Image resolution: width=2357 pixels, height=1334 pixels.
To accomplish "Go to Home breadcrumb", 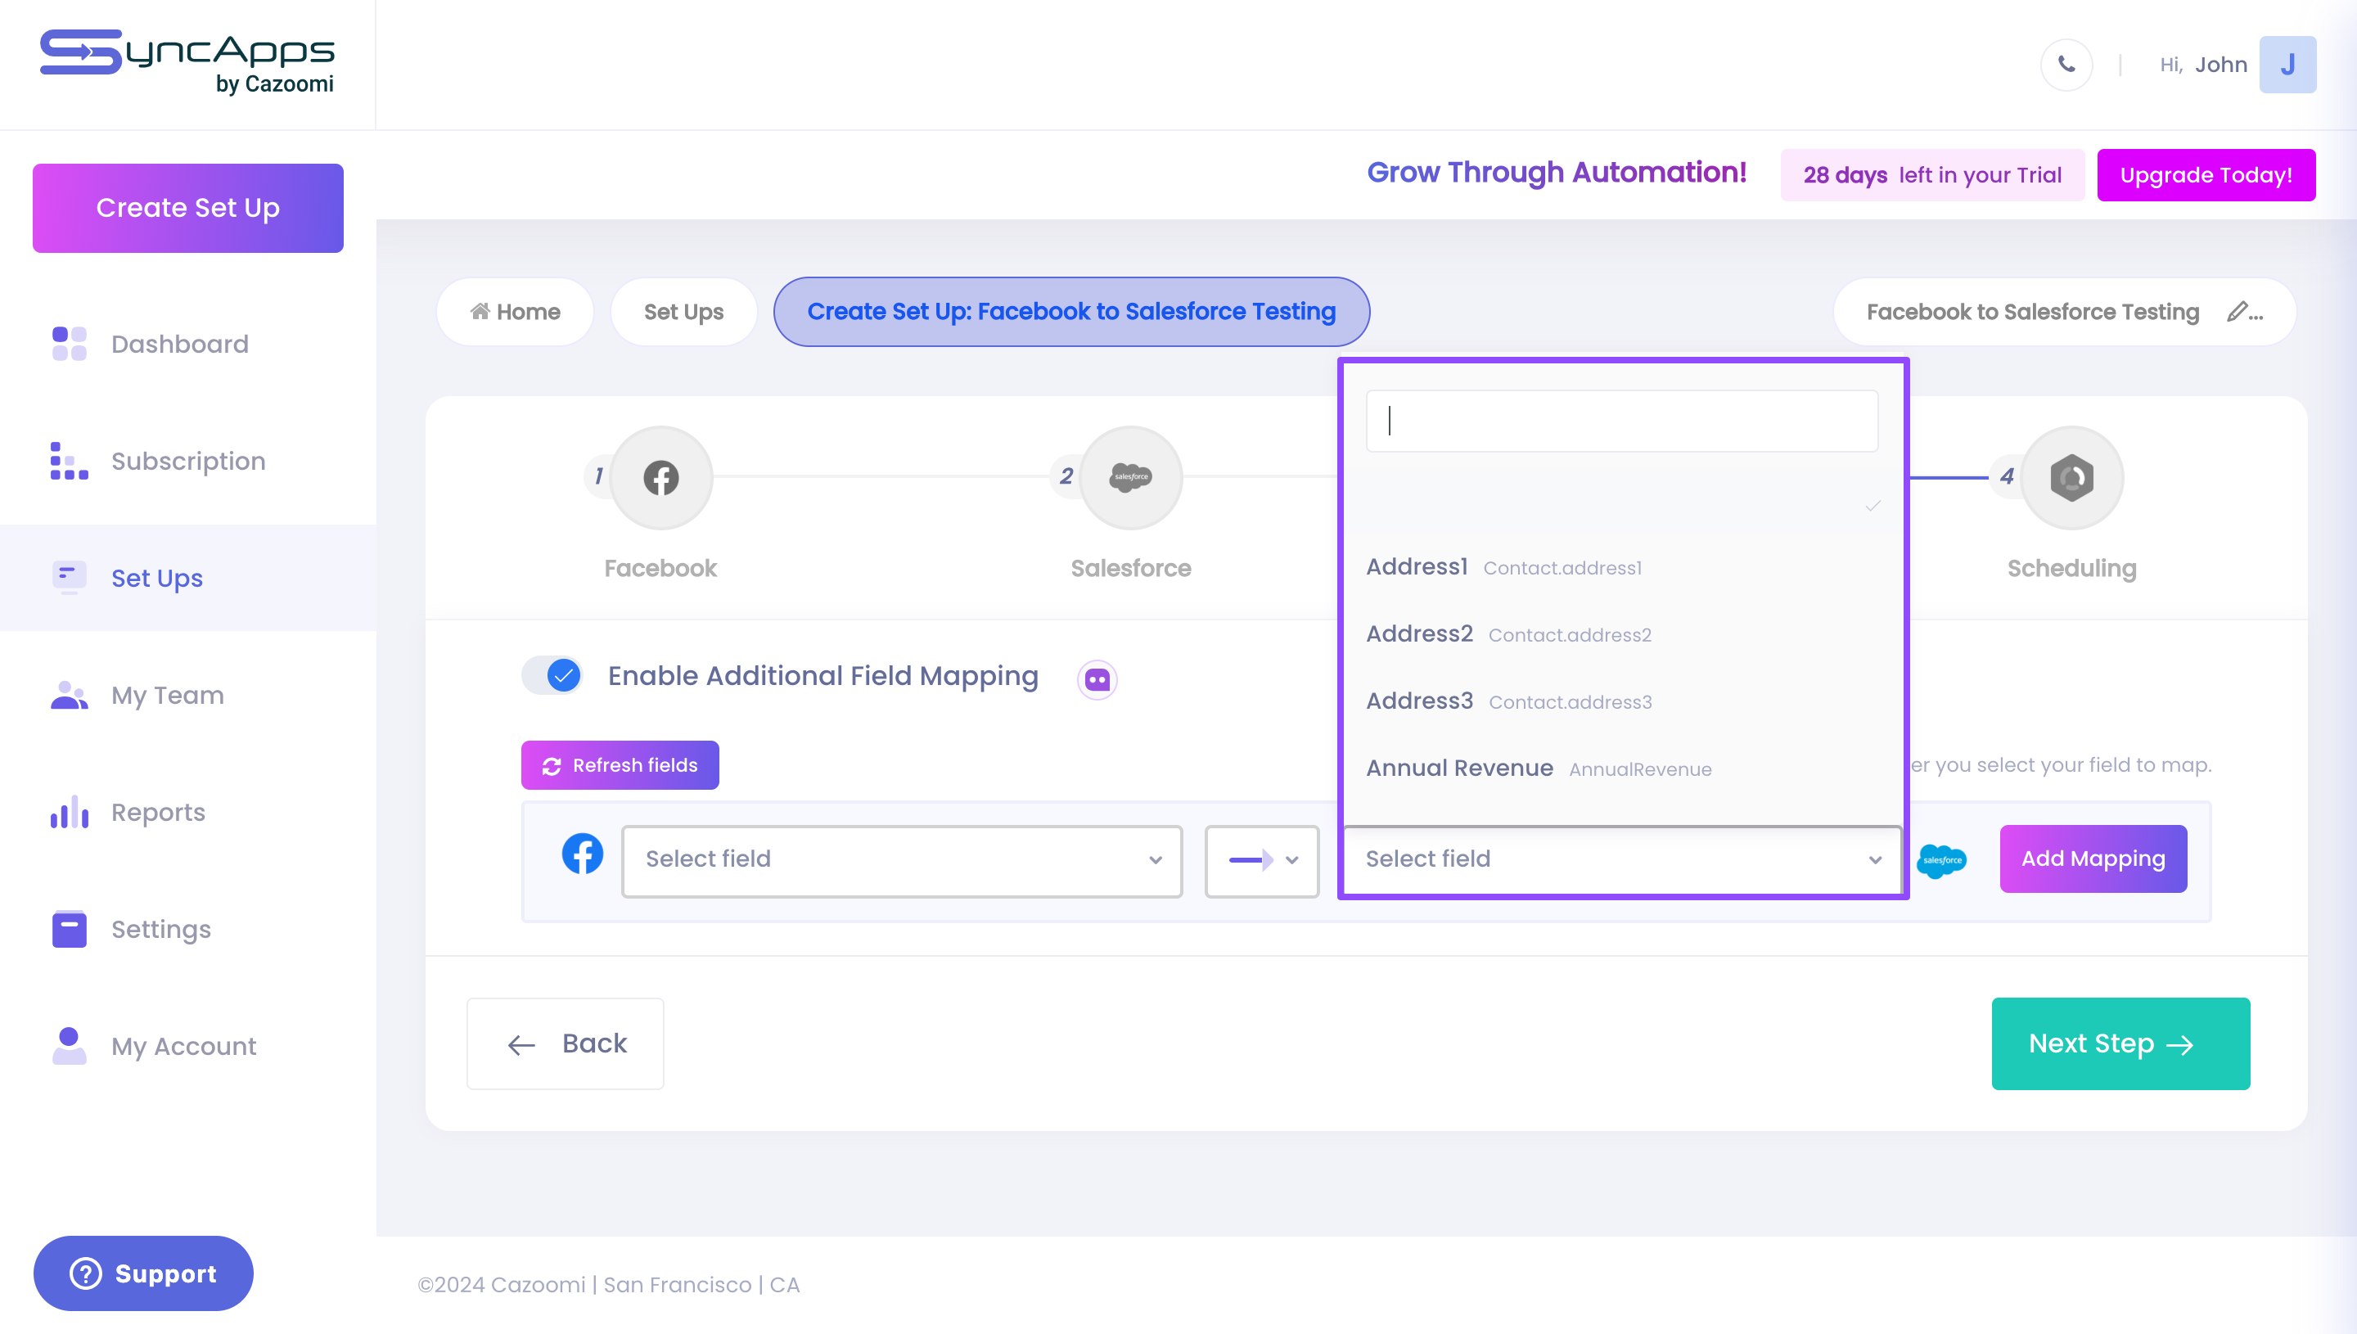I will pos(515,312).
